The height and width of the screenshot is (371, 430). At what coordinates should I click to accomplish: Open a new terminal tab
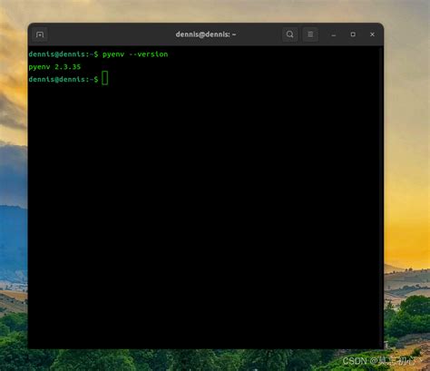(40, 34)
